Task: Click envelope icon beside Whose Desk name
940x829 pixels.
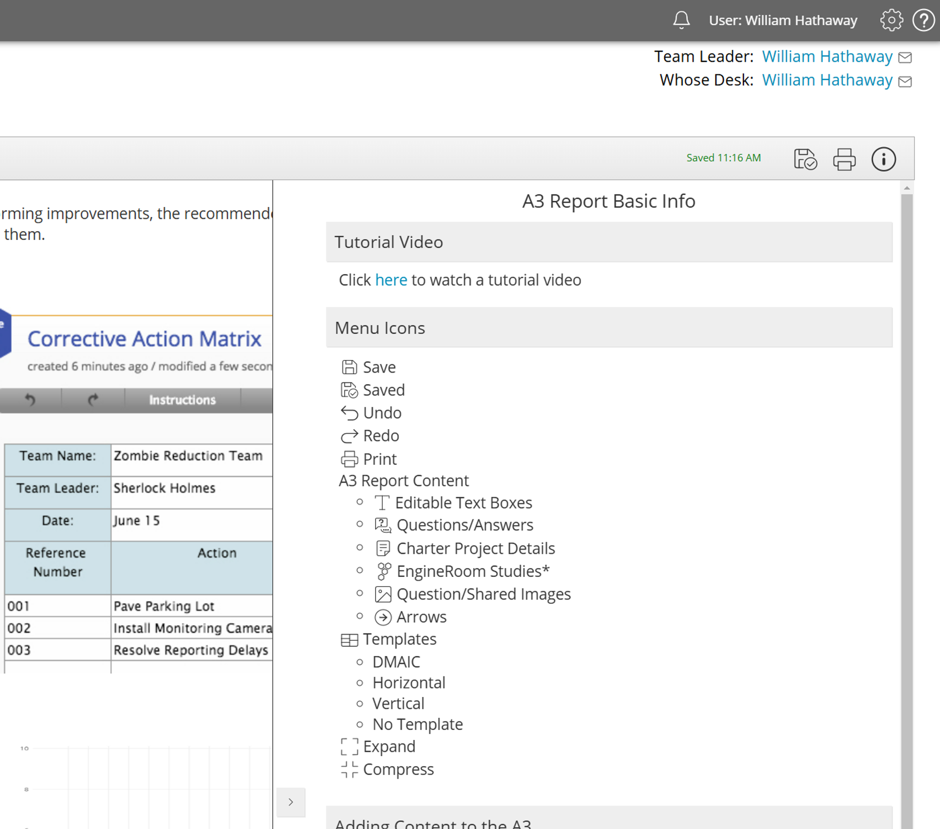Action: 905,81
